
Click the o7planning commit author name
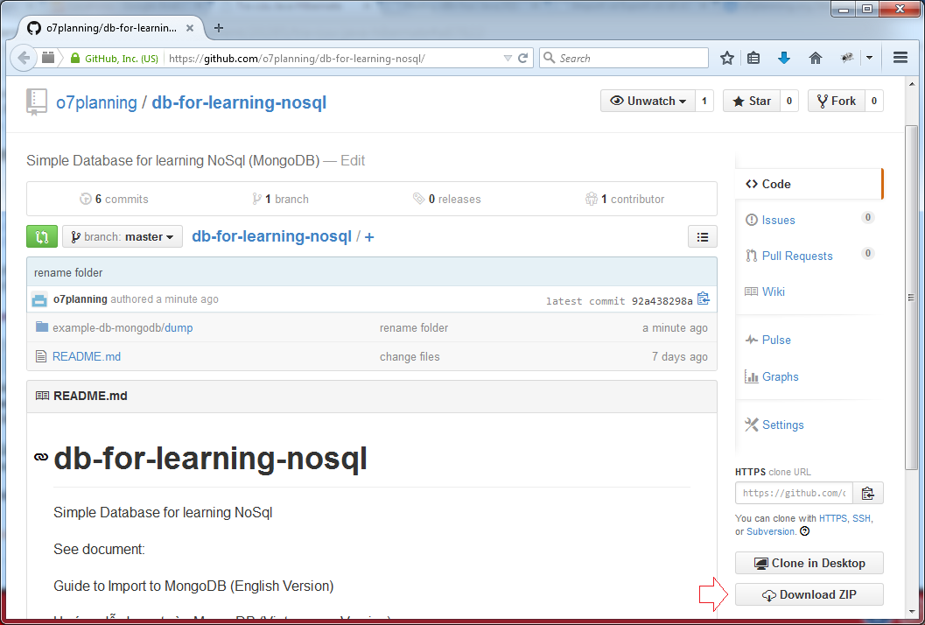(81, 299)
